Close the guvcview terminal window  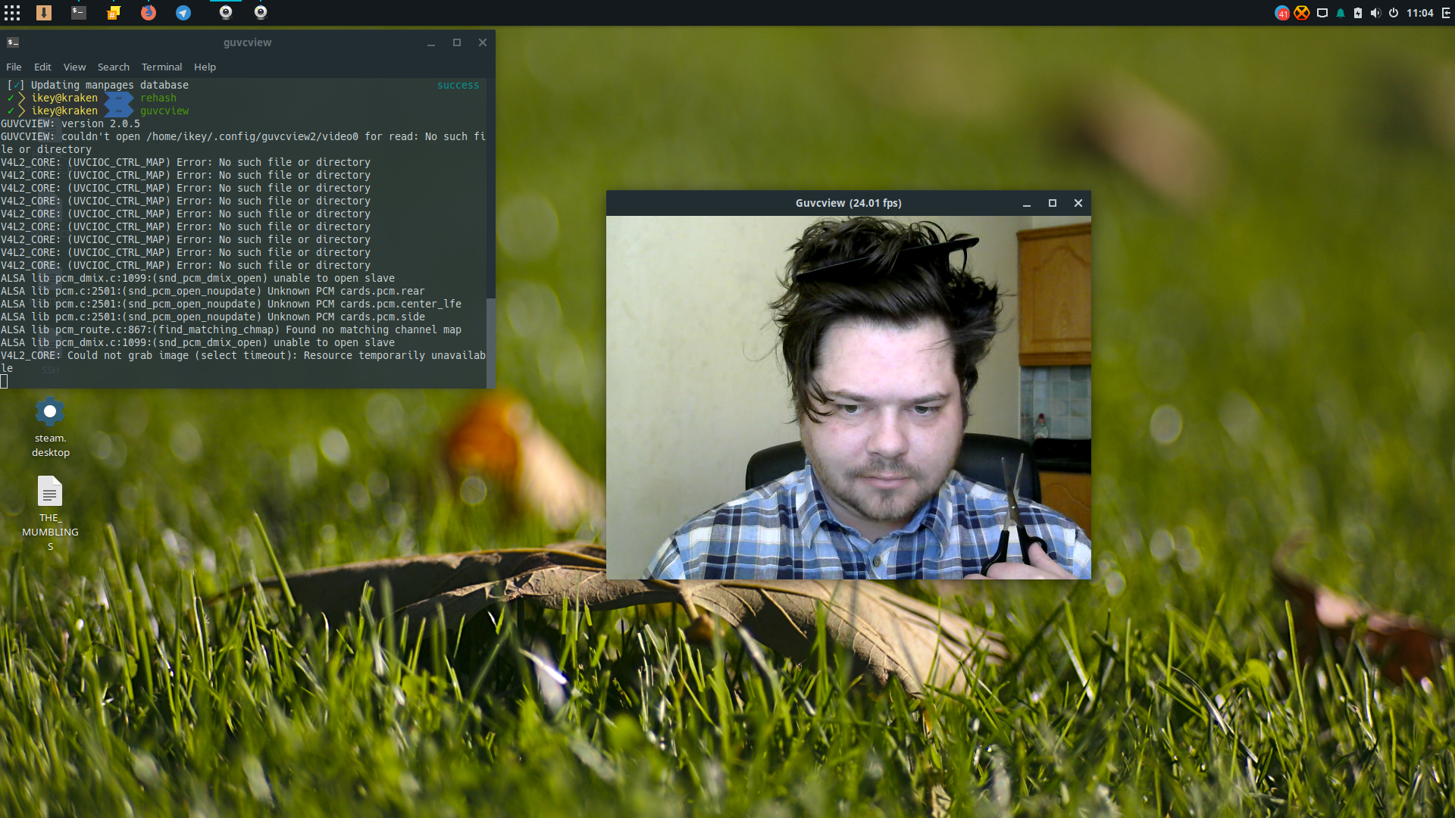[483, 42]
